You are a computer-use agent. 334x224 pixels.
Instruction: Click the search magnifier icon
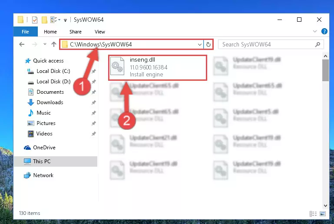[317, 45]
